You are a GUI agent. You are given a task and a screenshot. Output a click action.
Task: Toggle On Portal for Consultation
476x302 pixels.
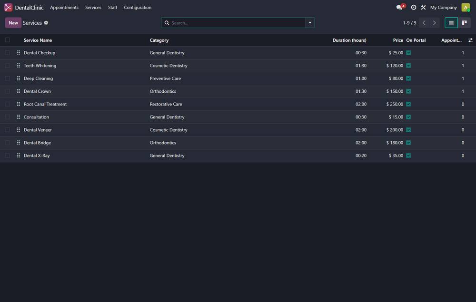pos(408,117)
